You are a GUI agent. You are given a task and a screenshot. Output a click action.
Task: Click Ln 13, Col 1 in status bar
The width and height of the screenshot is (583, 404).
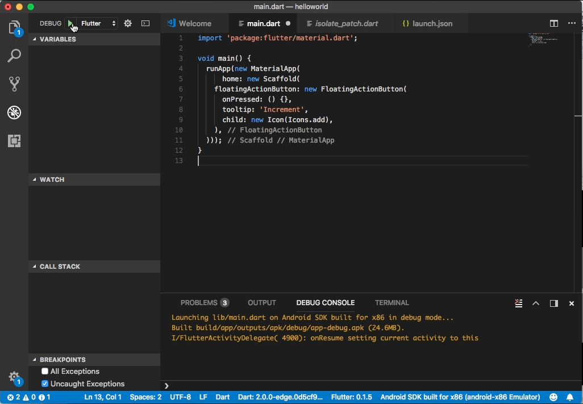pos(103,397)
